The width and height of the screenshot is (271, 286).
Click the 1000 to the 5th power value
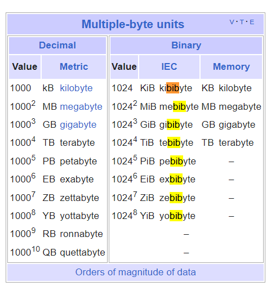(x=23, y=160)
